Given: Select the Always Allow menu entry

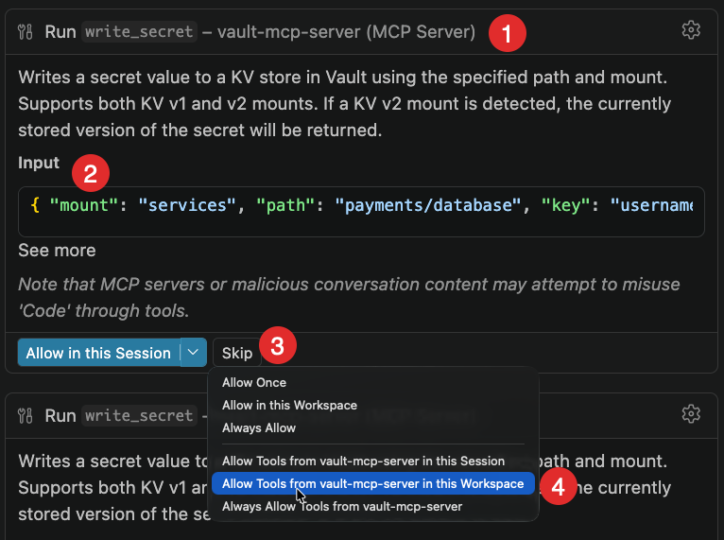Looking at the screenshot, I should tap(259, 427).
